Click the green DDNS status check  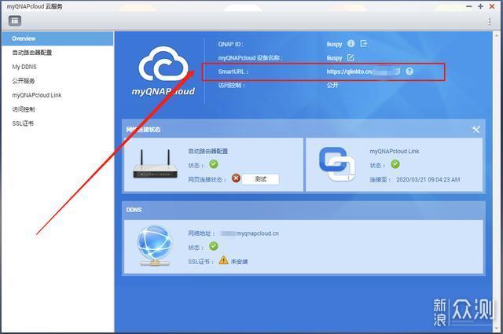click(x=214, y=247)
